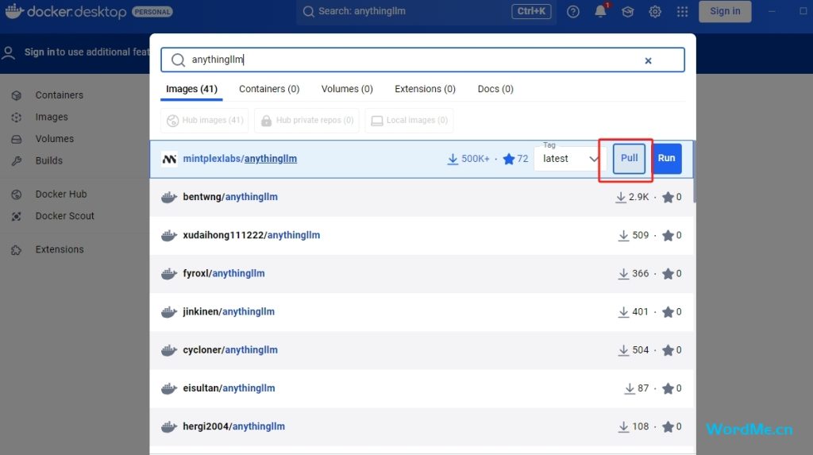Click the Containers icon in the sidebar
Screen dimensions: 813x455
17,95
